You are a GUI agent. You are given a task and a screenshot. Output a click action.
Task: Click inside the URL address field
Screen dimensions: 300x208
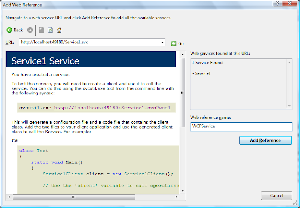[90, 42]
